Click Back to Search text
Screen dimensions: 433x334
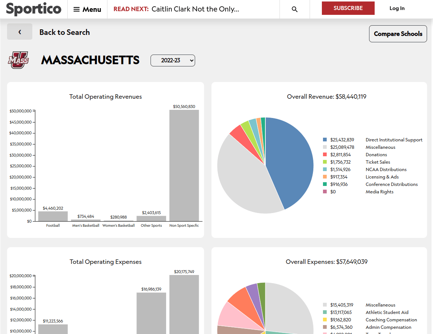pos(65,32)
